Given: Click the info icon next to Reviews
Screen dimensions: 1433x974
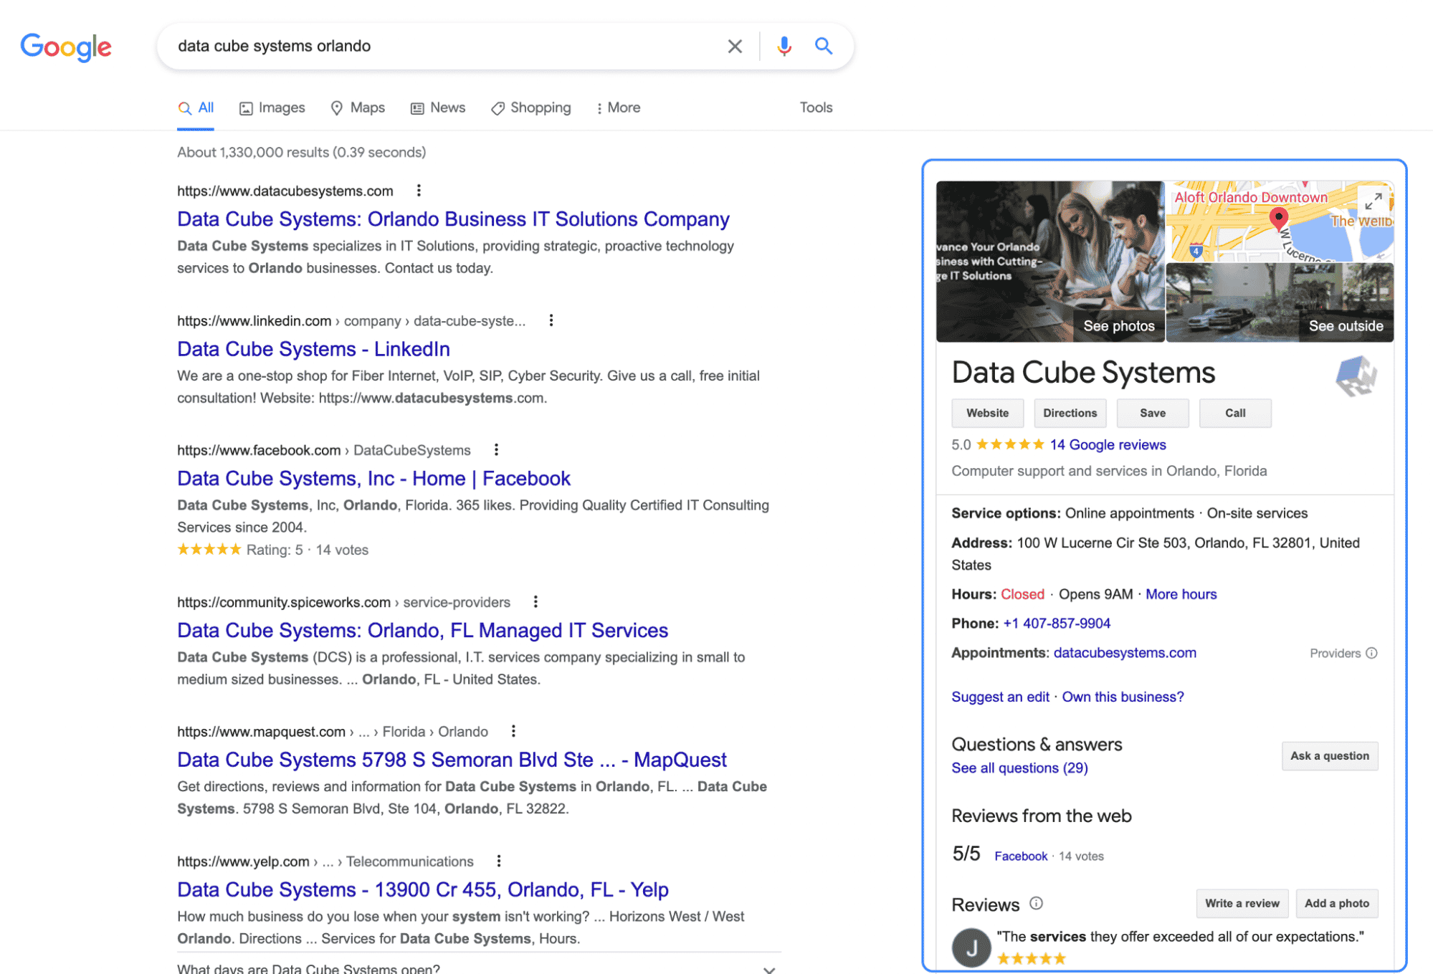Looking at the screenshot, I should [x=1035, y=904].
